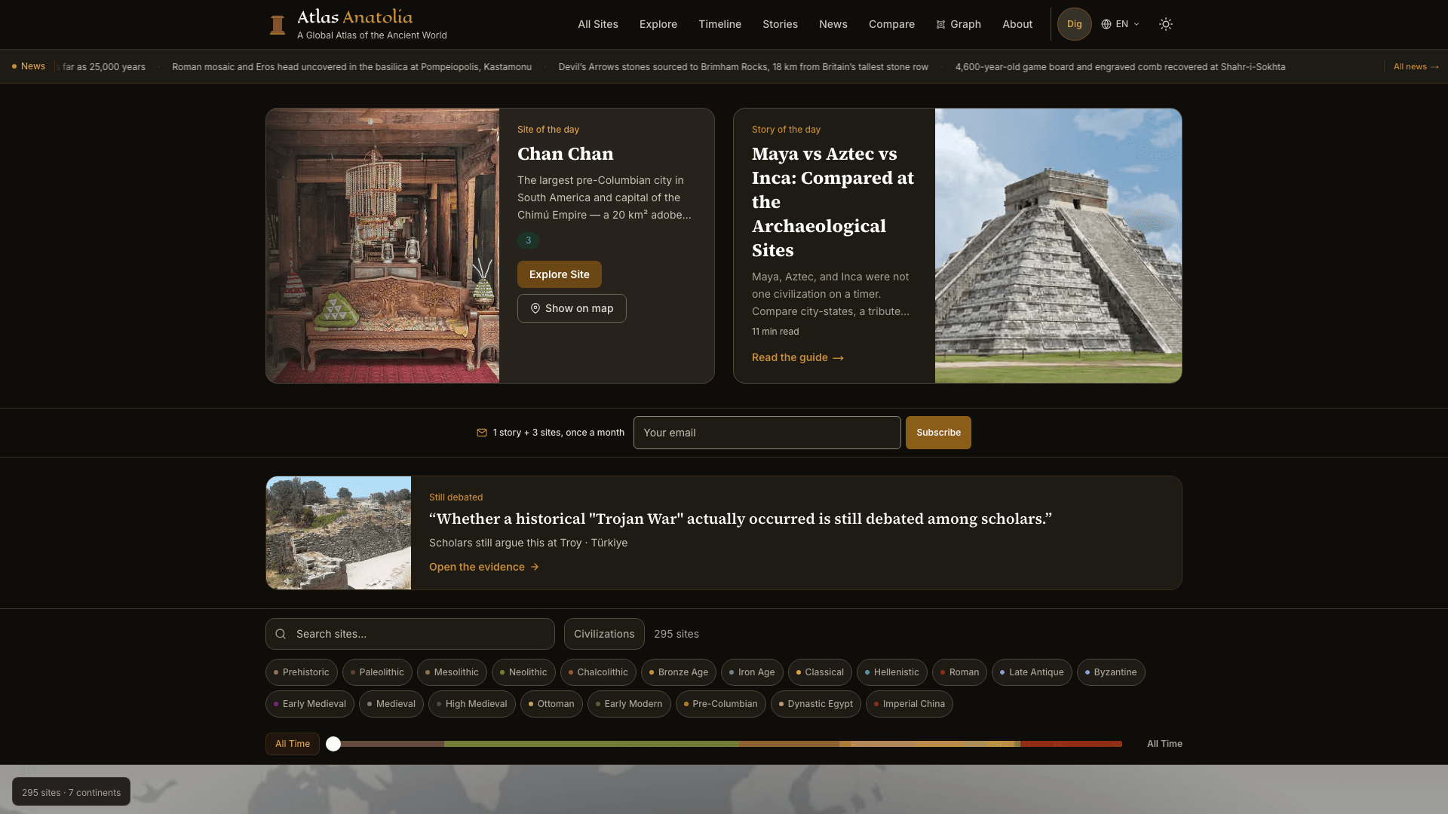Click the magnifier icon in site search
The image size is (1448, 814).
281,634
